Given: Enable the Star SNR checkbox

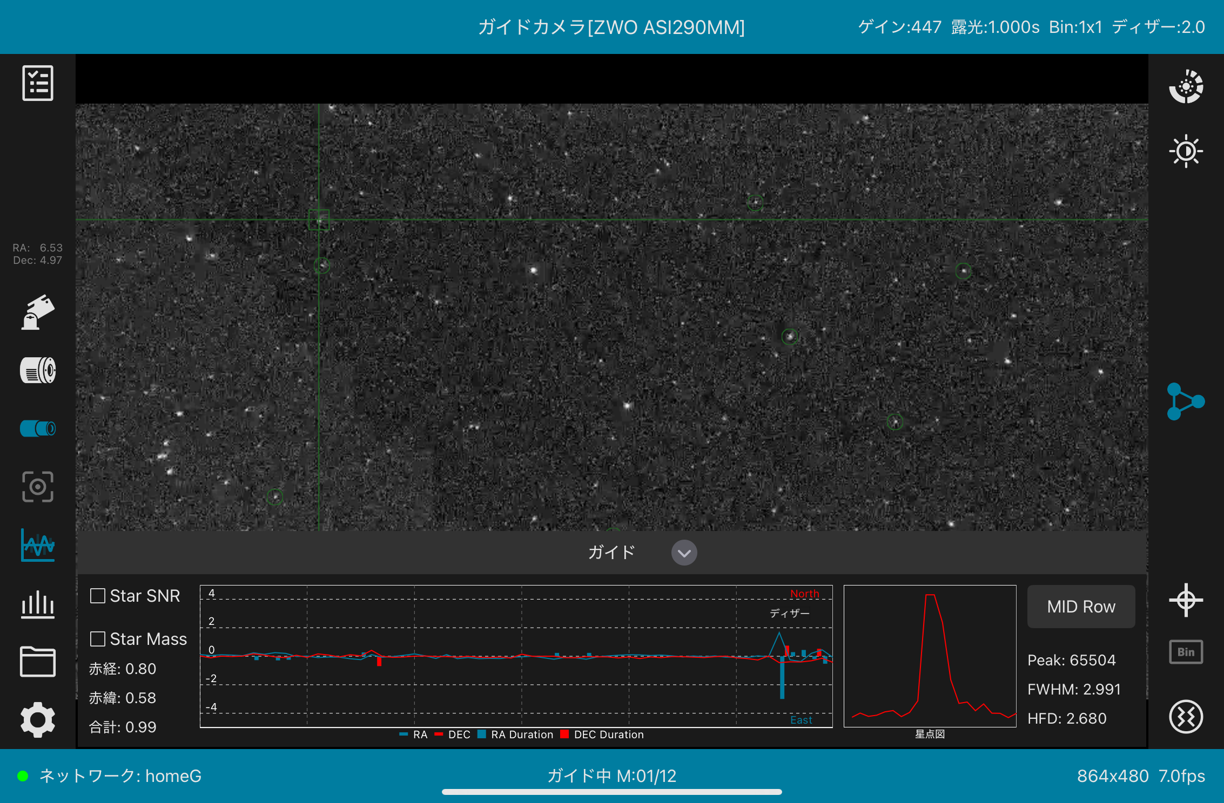Looking at the screenshot, I should pos(98,596).
